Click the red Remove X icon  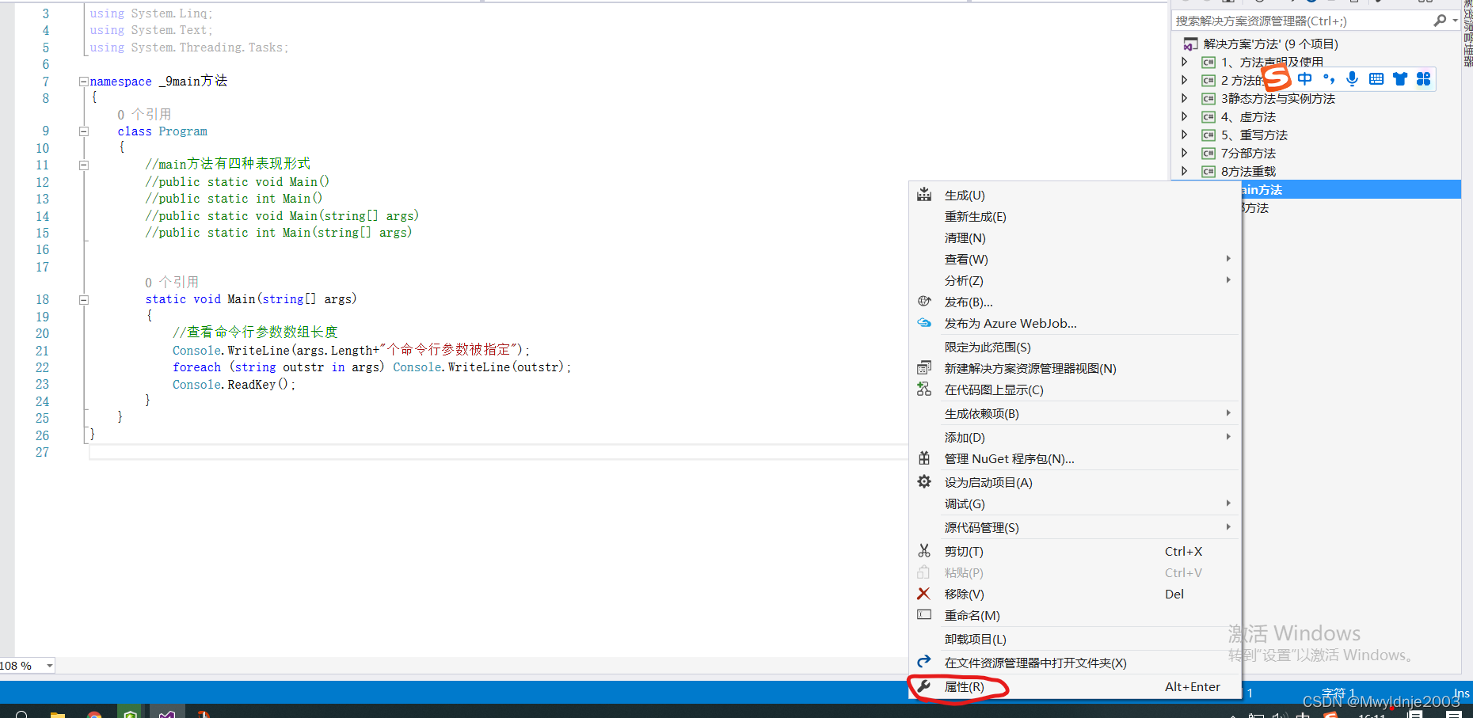coord(923,594)
